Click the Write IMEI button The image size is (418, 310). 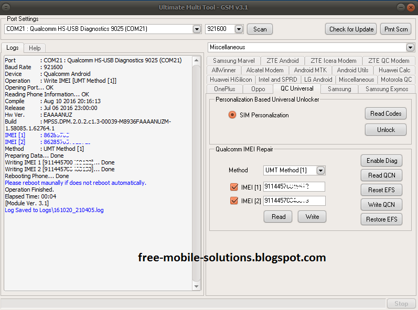pyautogui.click(x=312, y=217)
